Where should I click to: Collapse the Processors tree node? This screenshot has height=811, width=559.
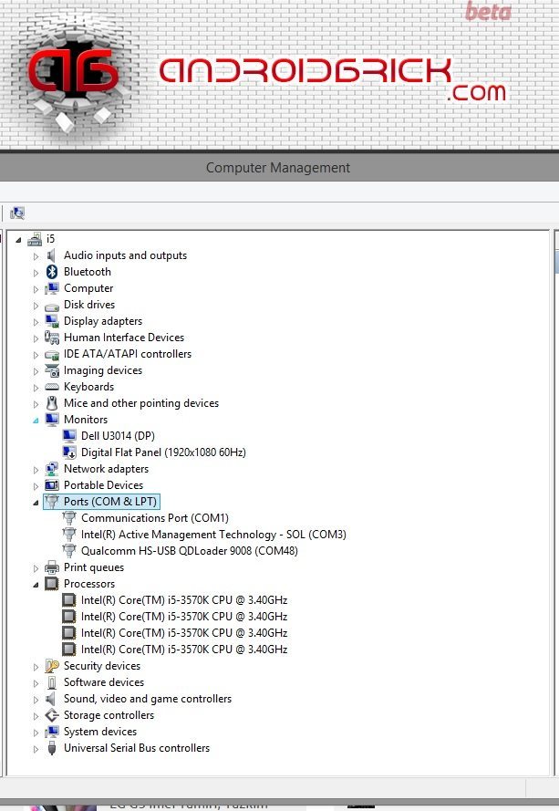point(36,585)
